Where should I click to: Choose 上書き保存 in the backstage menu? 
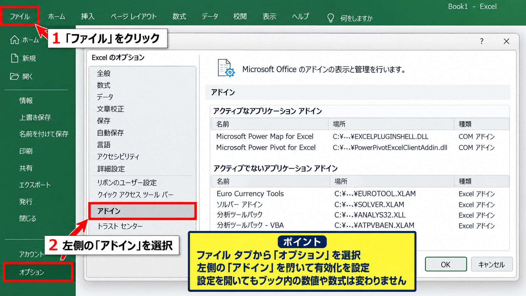pos(35,117)
